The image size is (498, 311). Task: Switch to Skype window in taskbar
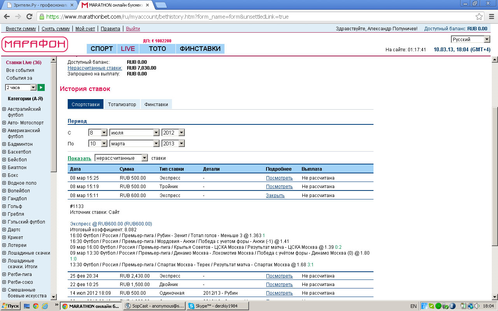[218, 306]
